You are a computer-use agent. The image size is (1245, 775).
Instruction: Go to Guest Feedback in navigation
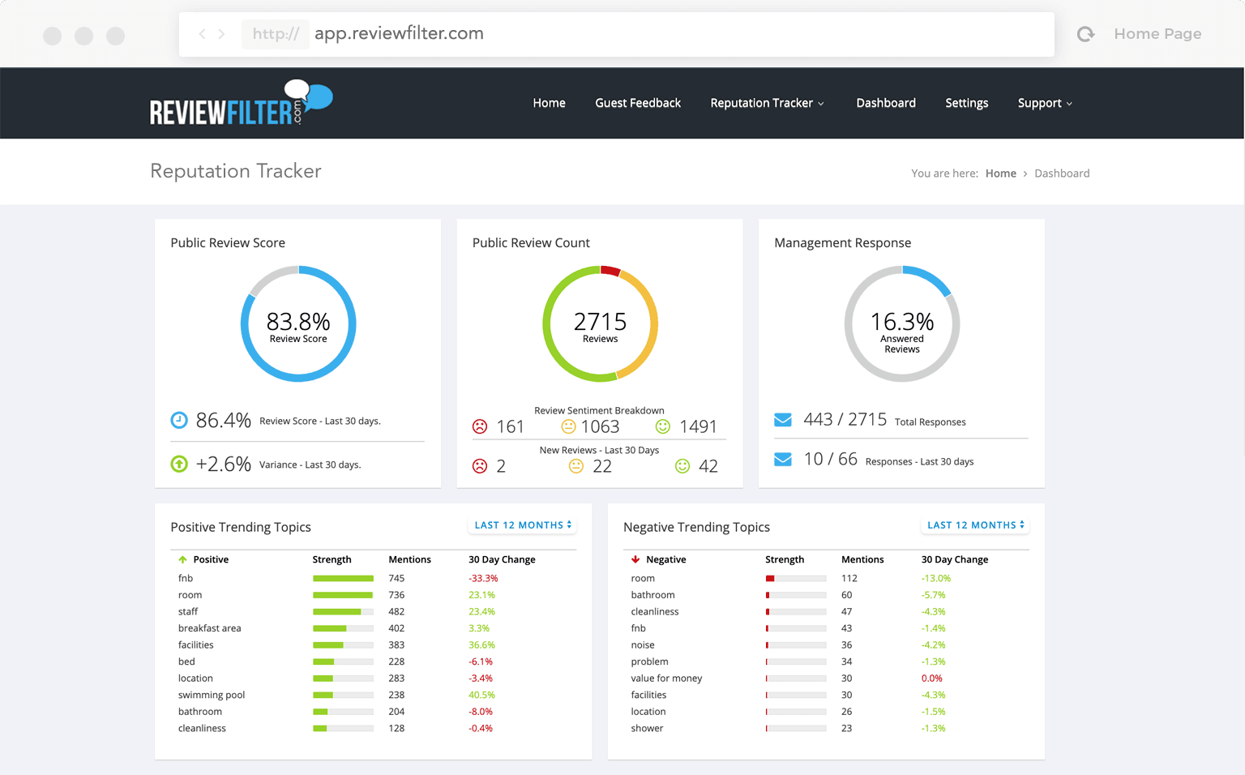pos(638,103)
